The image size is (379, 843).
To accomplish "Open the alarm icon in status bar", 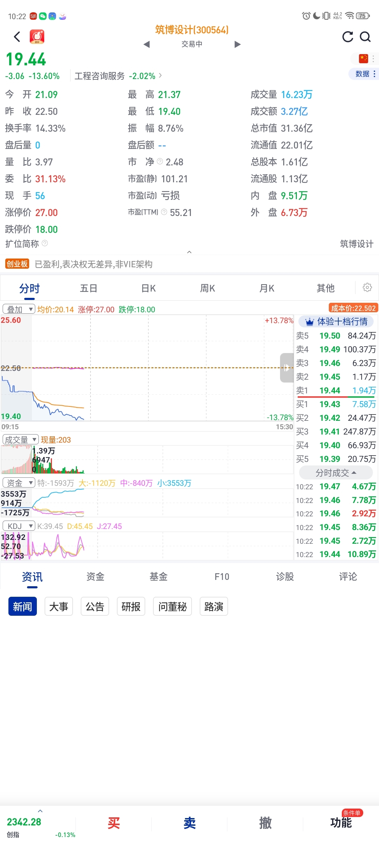I will point(306,16).
